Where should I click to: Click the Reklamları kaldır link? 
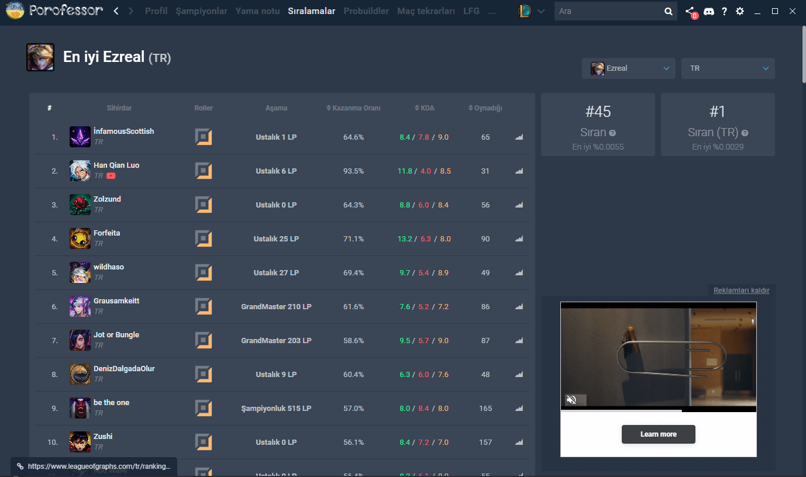(x=742, y=291)
